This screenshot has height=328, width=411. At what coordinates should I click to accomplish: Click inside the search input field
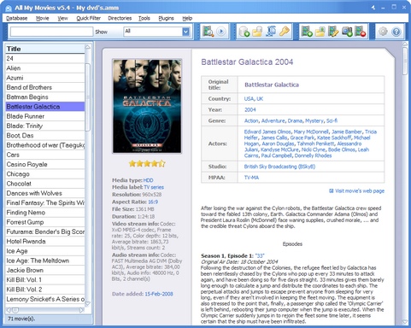click(x=51, y=32)
